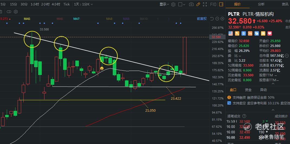Click the 成交统计 link
Viewport: 290px width, 144px height.
point(281,116)
